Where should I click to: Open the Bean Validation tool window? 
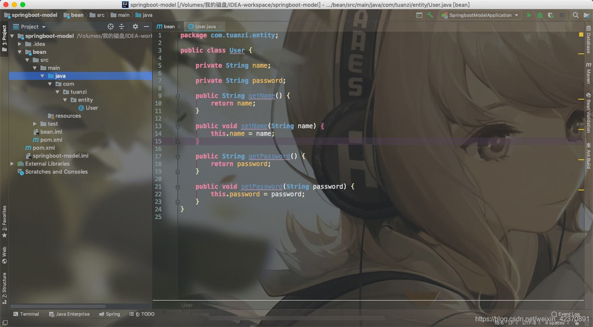pyautogui.click(x=588, y=113)
